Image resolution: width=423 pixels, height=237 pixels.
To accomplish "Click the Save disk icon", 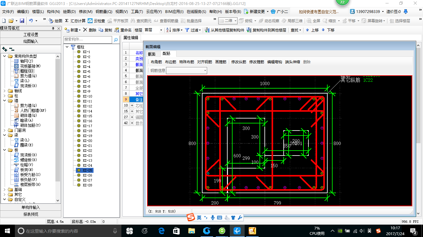I will 22,21.
